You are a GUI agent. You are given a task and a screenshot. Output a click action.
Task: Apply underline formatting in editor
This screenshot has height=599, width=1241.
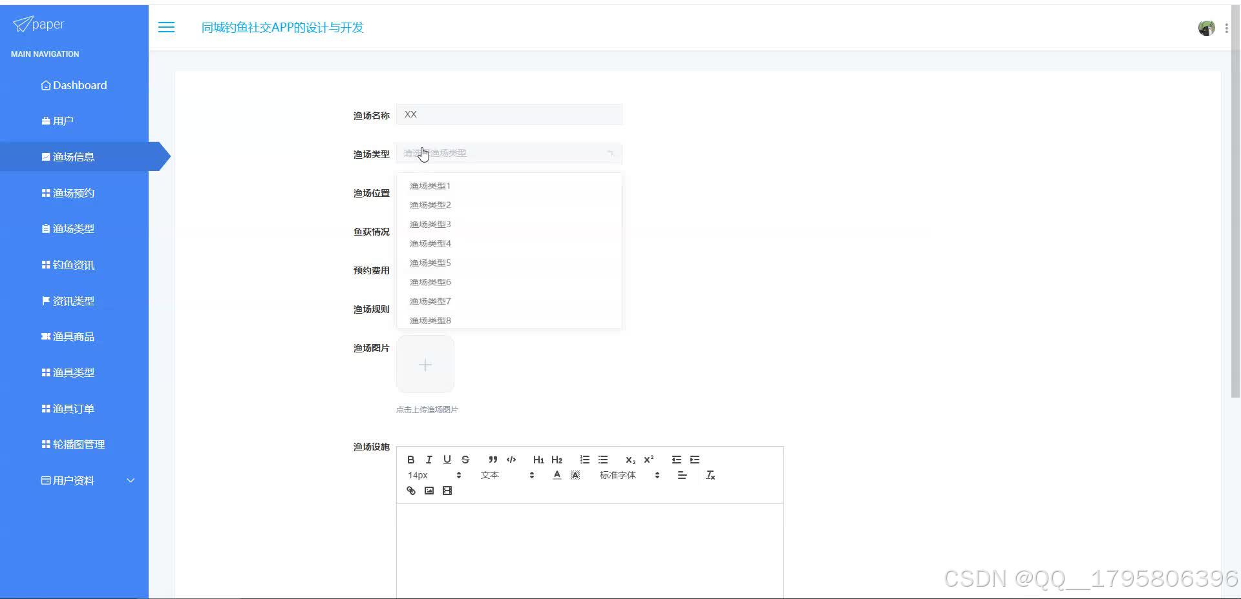(x=447, y=460)
